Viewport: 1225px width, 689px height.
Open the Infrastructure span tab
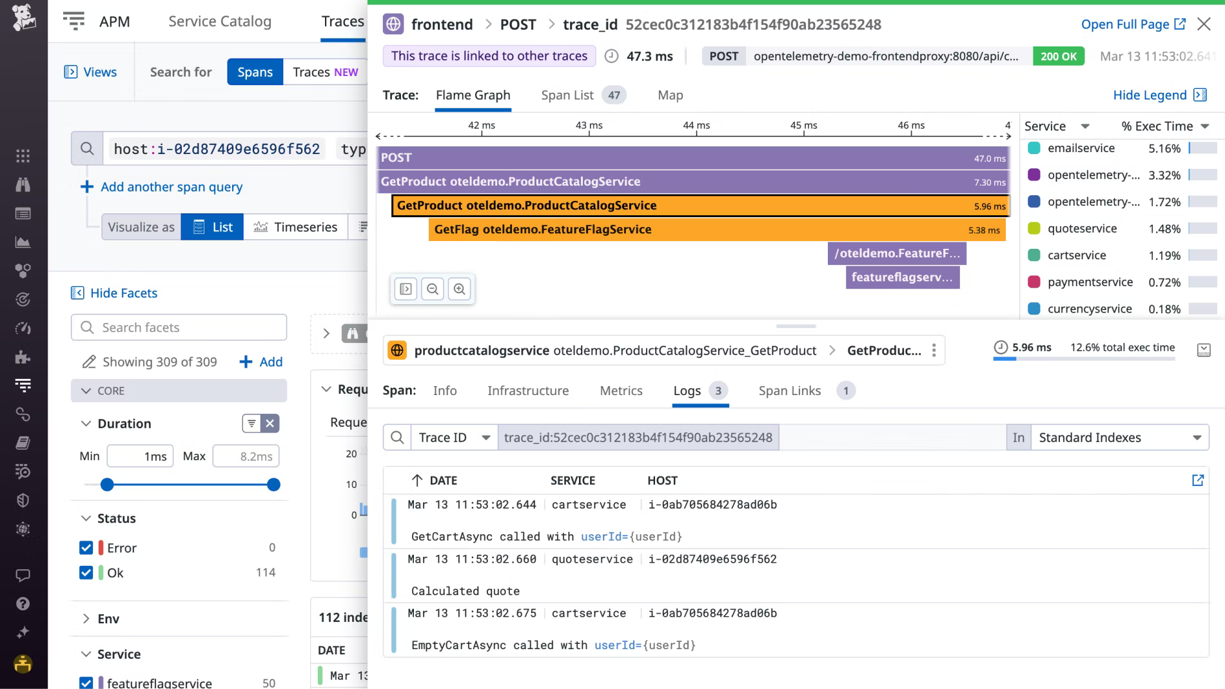pos(527,391)
